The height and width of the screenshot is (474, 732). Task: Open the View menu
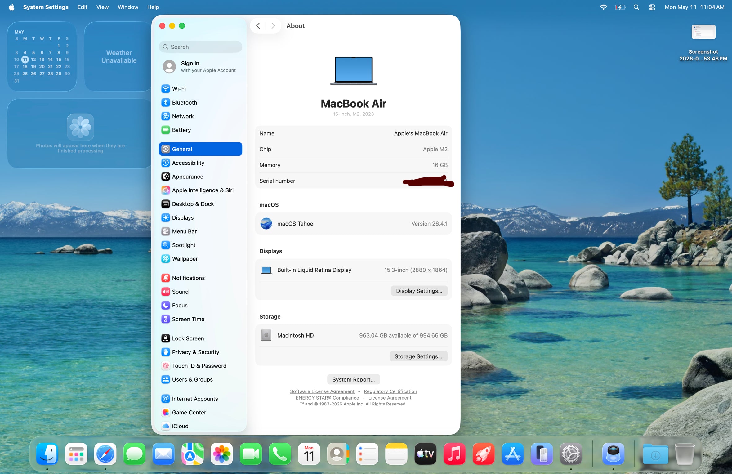102,7
